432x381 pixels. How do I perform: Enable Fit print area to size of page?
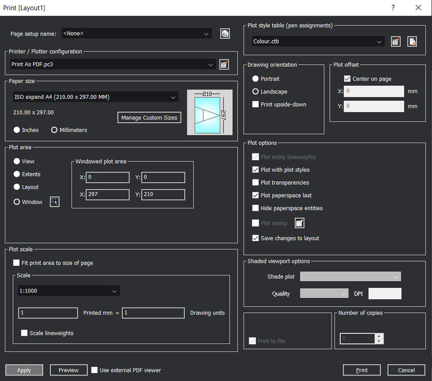pos(17,263)
